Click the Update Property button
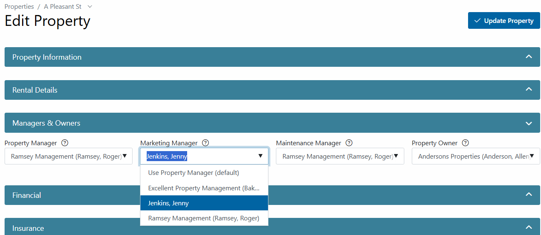The width and height of the screenshot is (541, 235). [x=504, y=20]
